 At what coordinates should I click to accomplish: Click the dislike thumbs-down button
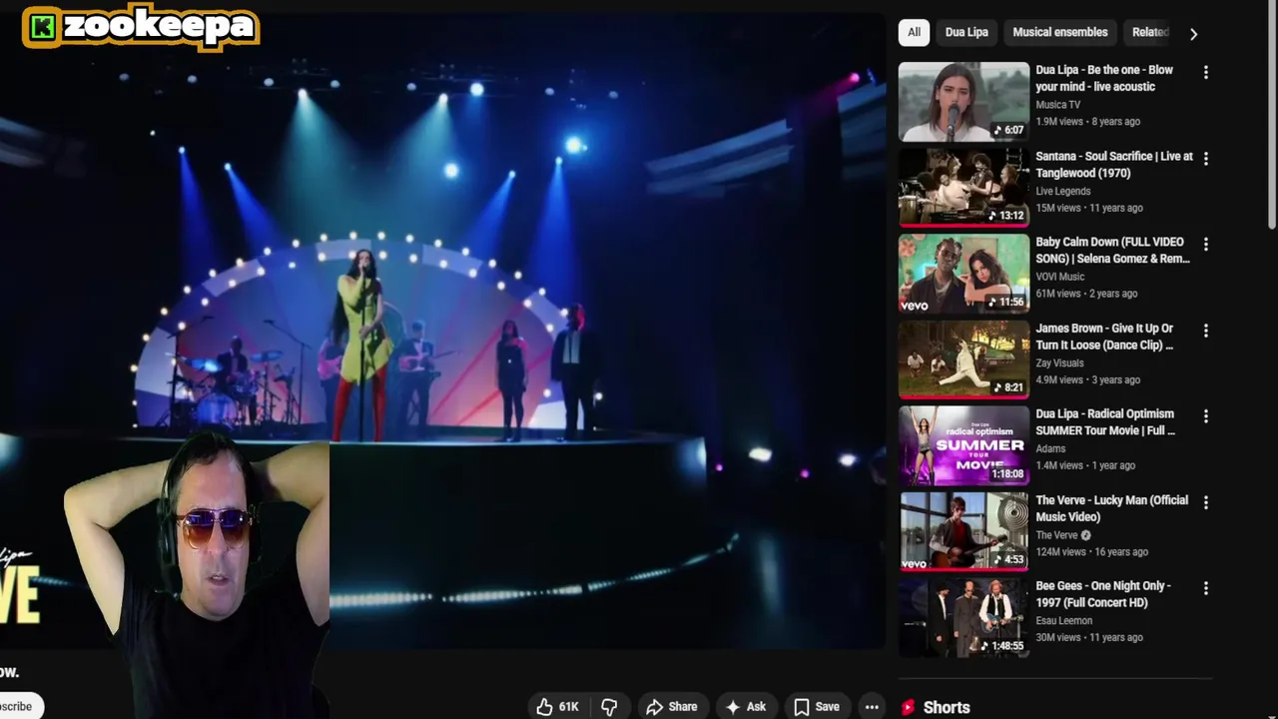pos(609,706)
